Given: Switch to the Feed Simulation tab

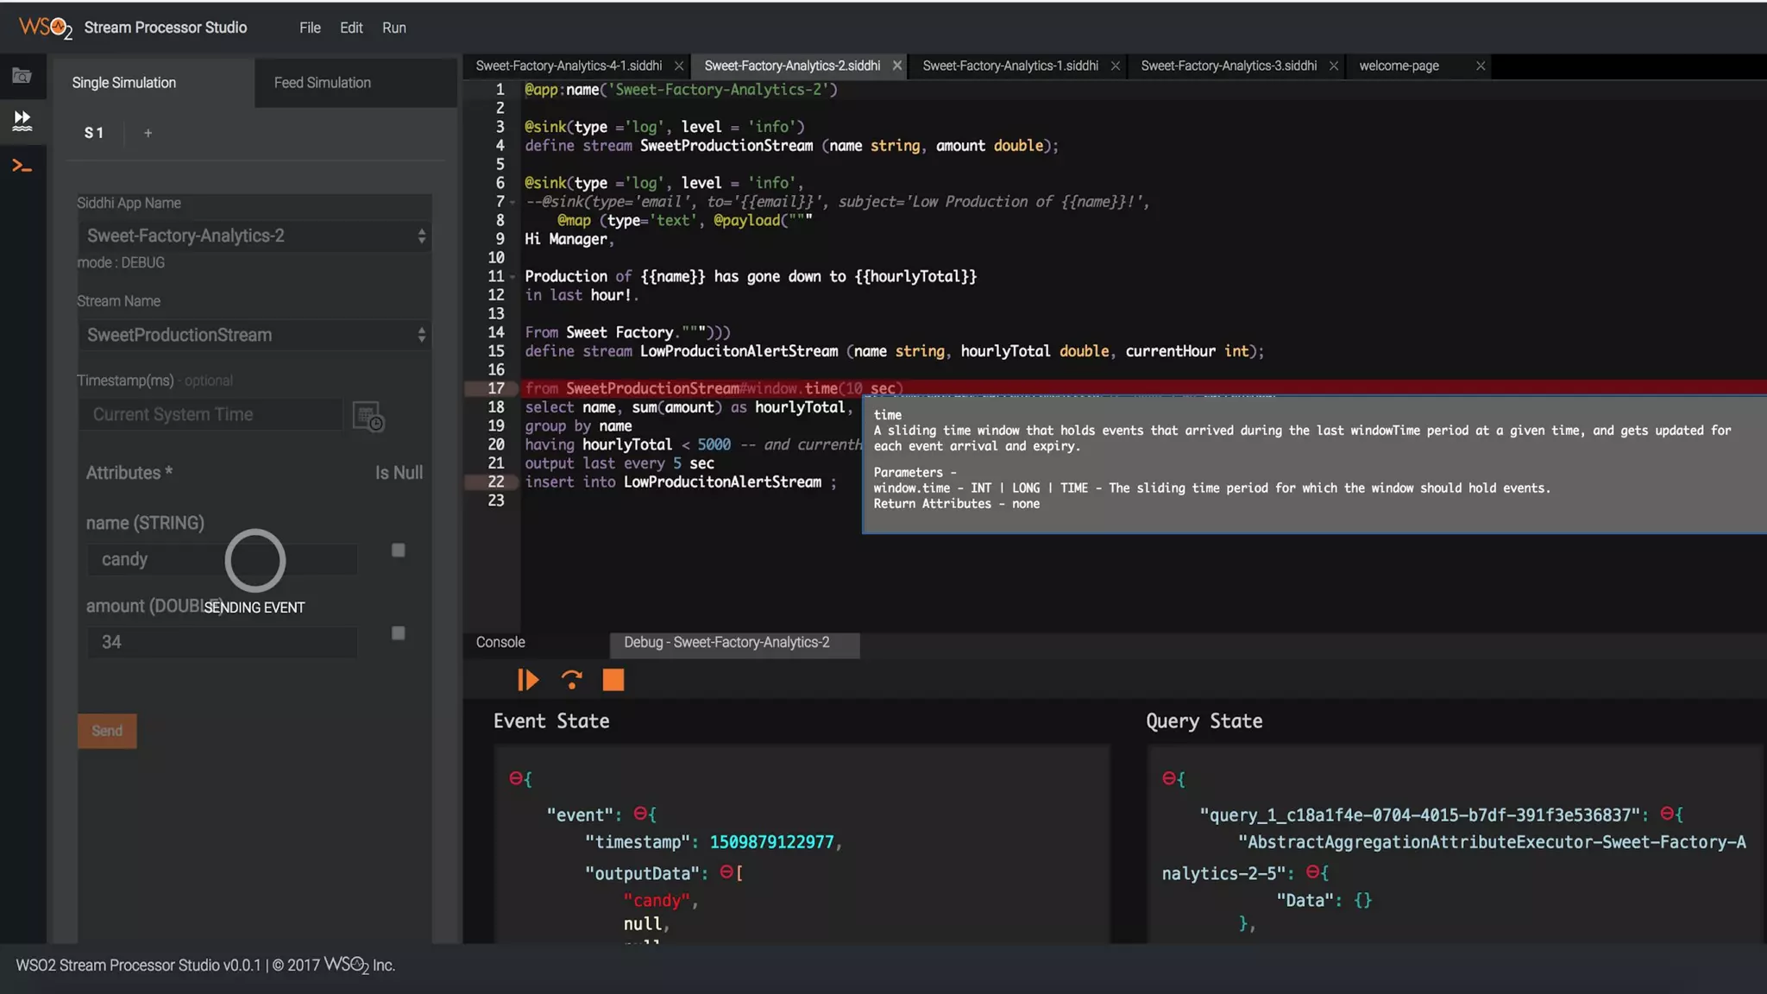Looking at the screenshot, I should pos(322,83).
